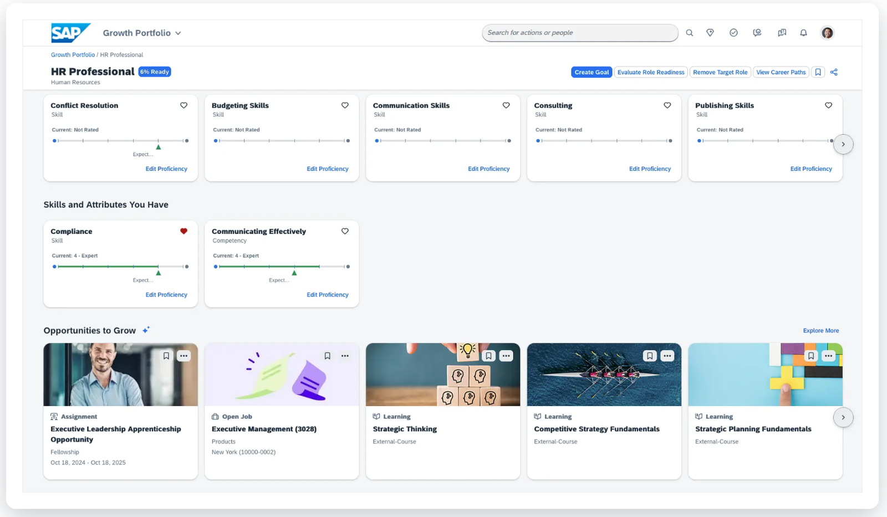Open View Career Paths
The width and height of the screenshot is (887, 517).
point(781,72)
